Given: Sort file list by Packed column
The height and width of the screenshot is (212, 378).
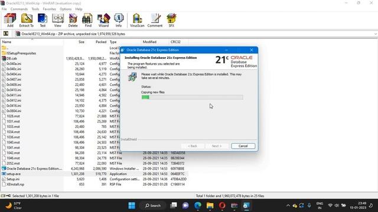Looking at the screenshot, I should [96, 42].
